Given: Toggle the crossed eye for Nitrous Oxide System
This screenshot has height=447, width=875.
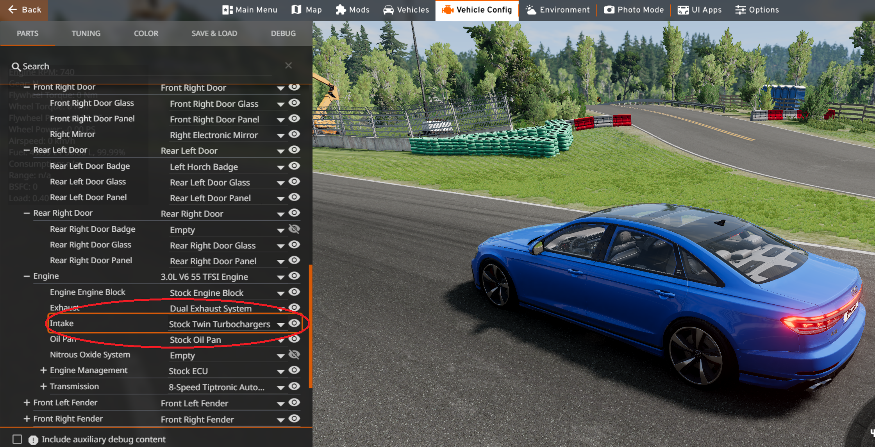Looking at the screenshot, I should pos(294,354).
